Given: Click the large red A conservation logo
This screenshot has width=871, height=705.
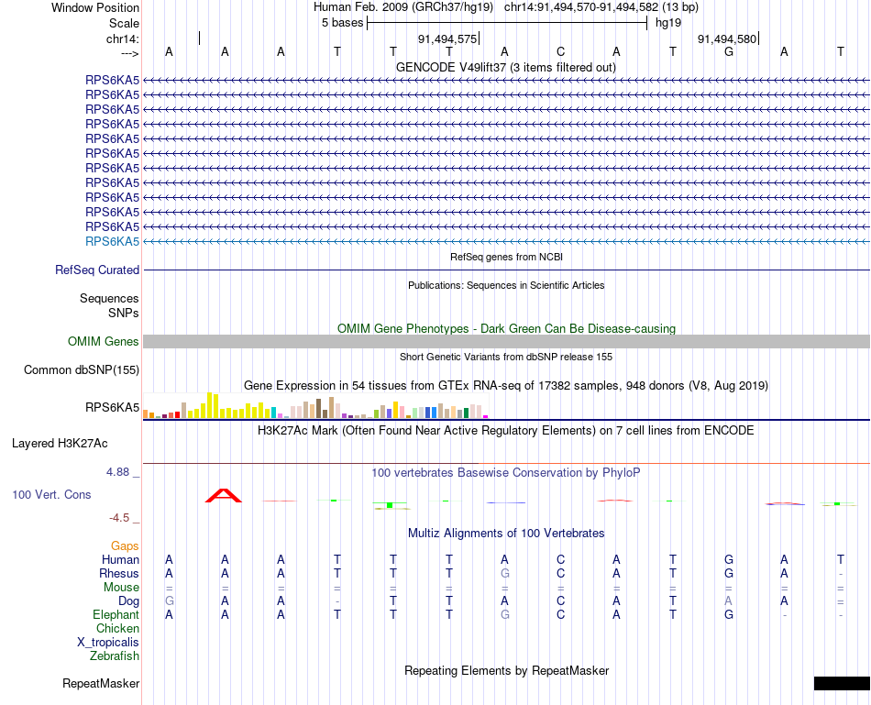Looking at the screenshot, I should (224, 496).
